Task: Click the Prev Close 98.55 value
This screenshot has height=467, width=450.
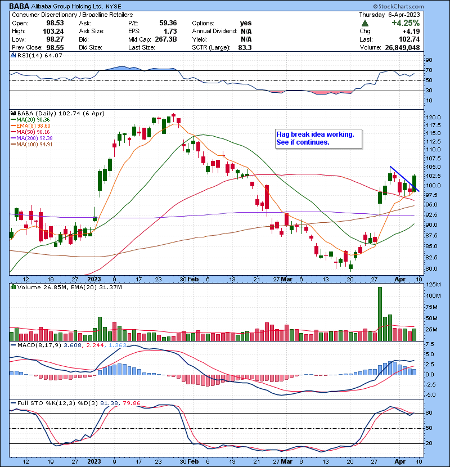Action: click(x=55, y=48)
